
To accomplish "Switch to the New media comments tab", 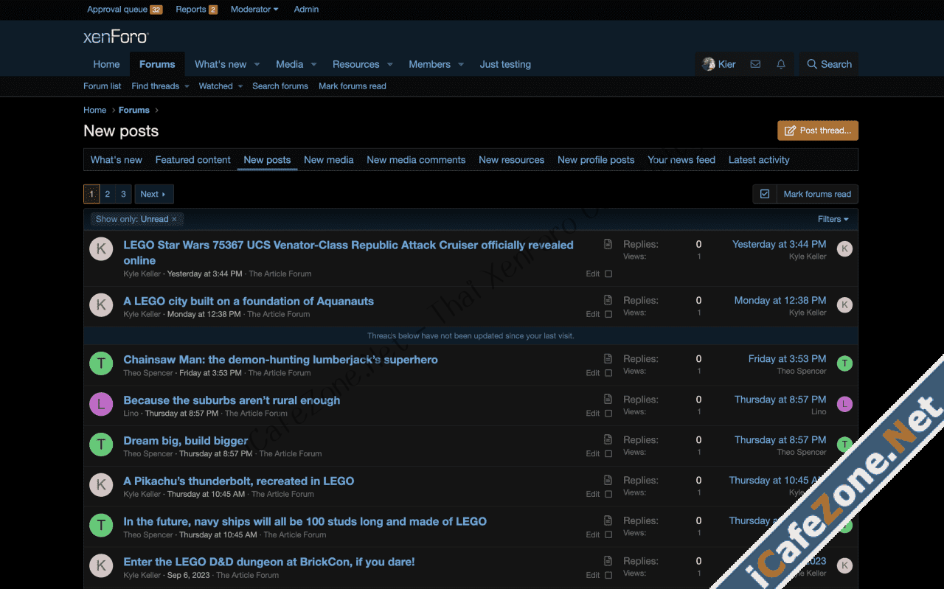I will (416, 160).
